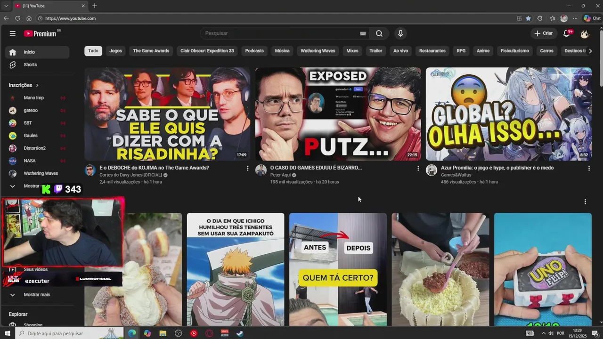
Task: Select the Jogos filter chip
Action: coord(115,51)
